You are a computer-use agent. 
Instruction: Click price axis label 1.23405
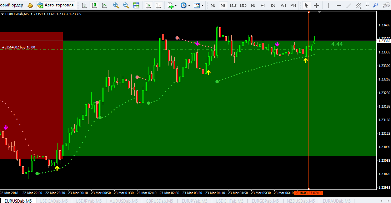tap(384, 25)
